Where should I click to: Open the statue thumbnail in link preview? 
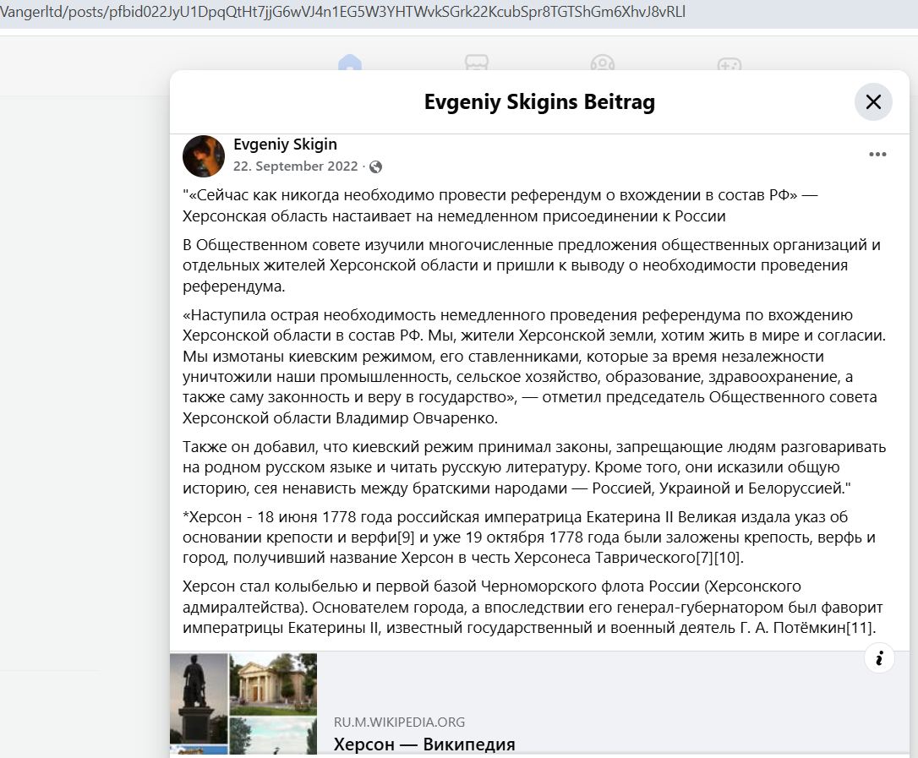pos(199,698)
